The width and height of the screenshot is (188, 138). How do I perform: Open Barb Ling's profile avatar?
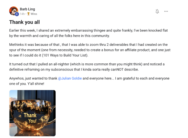pyautogui.click(x=14, y=11)
